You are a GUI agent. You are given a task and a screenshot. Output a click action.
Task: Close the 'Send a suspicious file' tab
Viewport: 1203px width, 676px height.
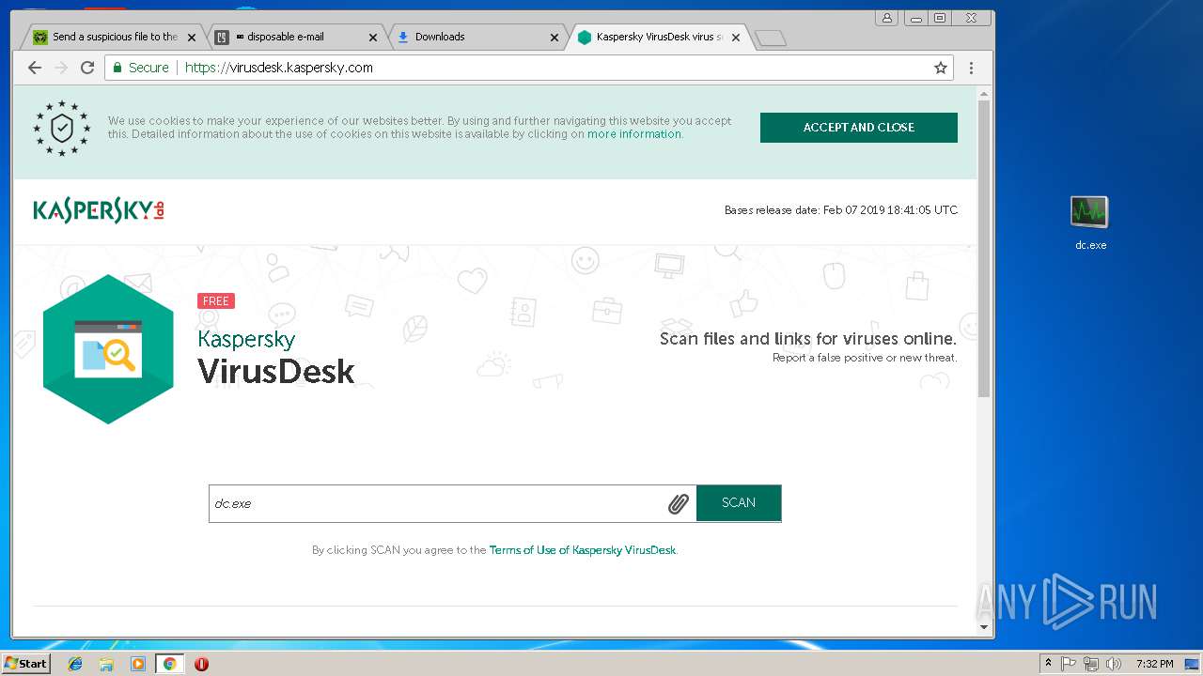(x=192, y=38)
